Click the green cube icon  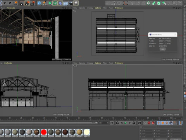coord(159,3)
